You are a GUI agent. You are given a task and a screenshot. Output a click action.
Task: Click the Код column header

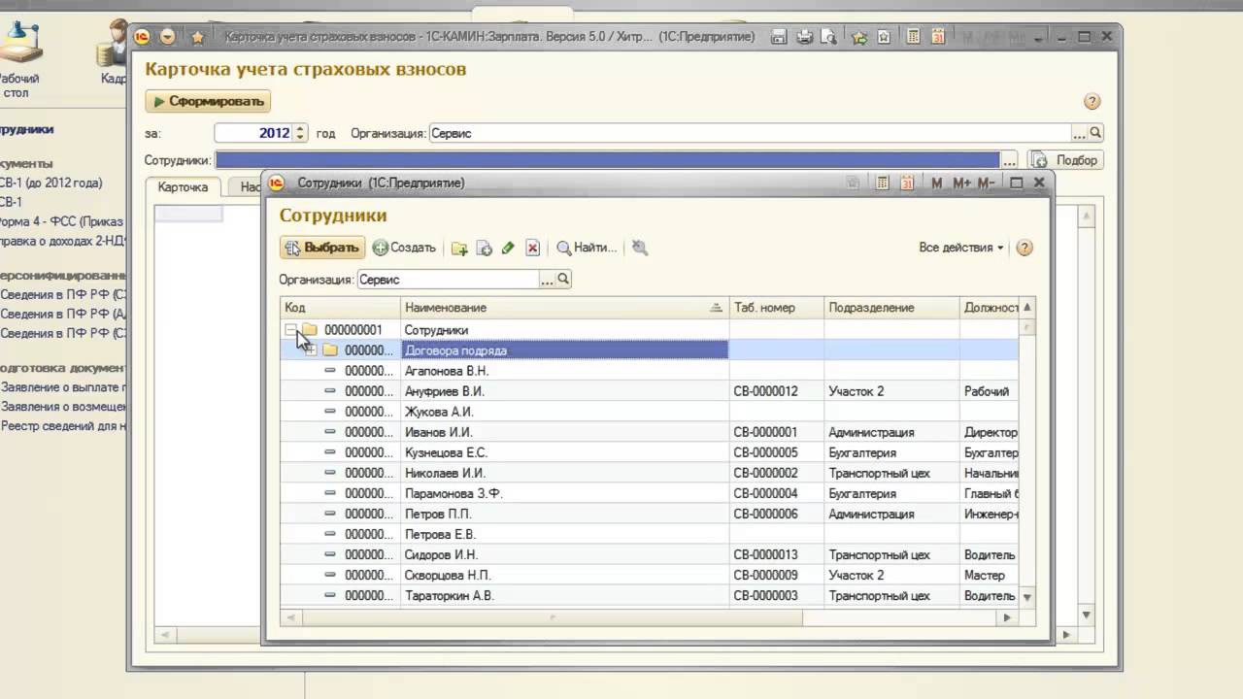pos(340,308)
